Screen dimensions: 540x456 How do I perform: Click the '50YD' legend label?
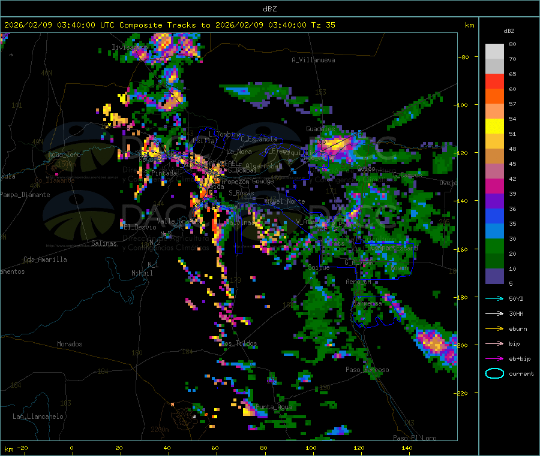[516, 298]
